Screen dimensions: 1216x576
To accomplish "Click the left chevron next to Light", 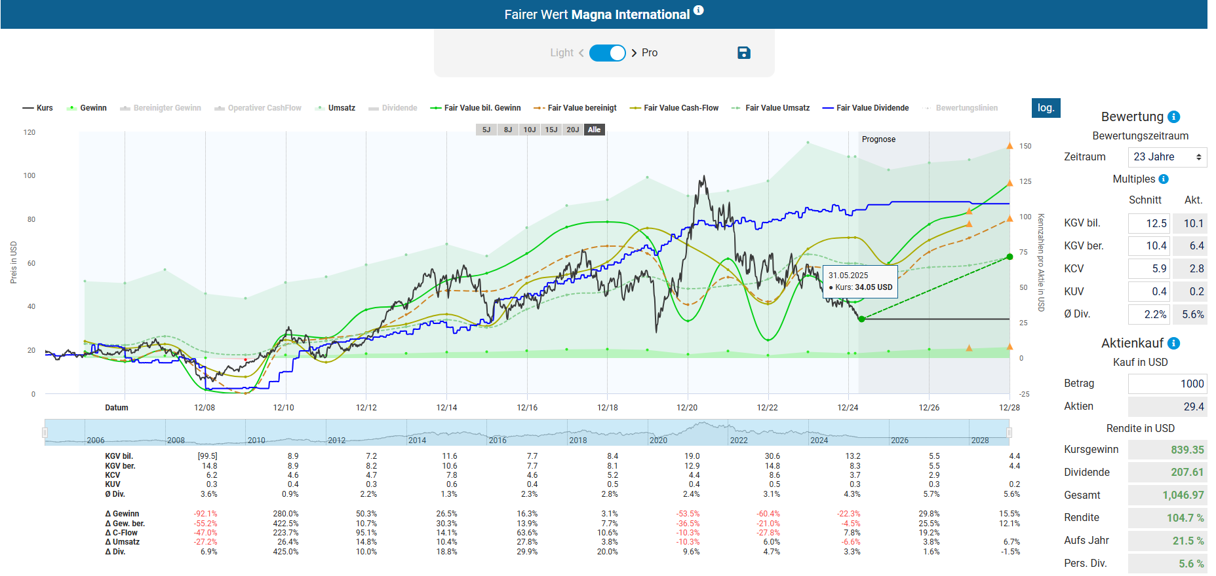I will pos(581,53).
